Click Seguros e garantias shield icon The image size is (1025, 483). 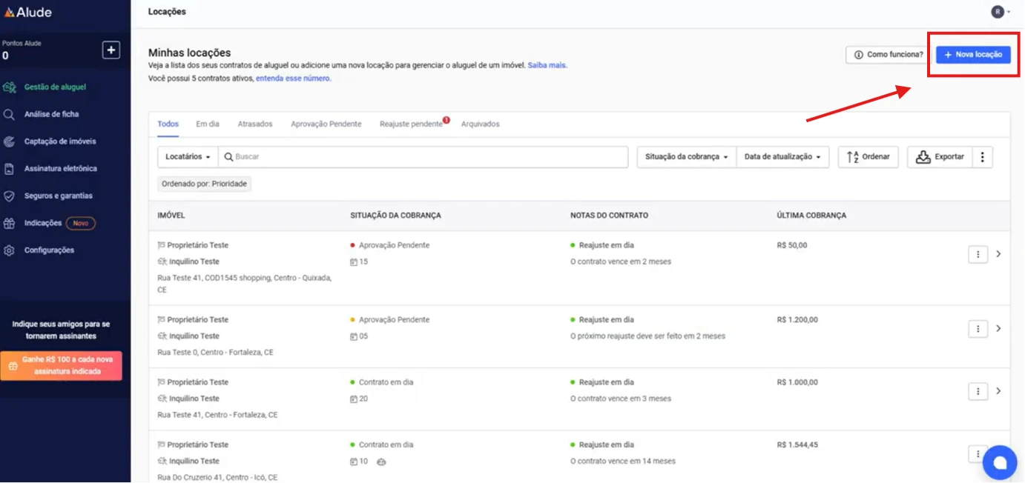(x=9, y=196)
